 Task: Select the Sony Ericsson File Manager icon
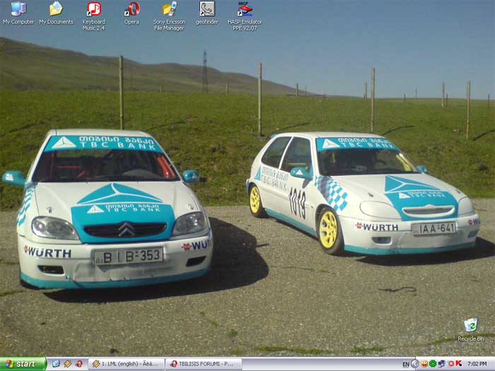170,16
